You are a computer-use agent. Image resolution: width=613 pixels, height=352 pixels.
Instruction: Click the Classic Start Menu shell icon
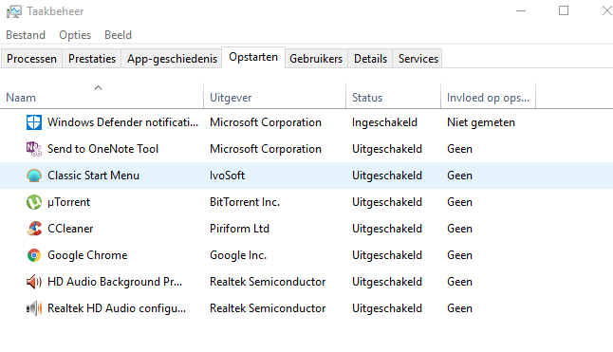(x=34, y=176)
